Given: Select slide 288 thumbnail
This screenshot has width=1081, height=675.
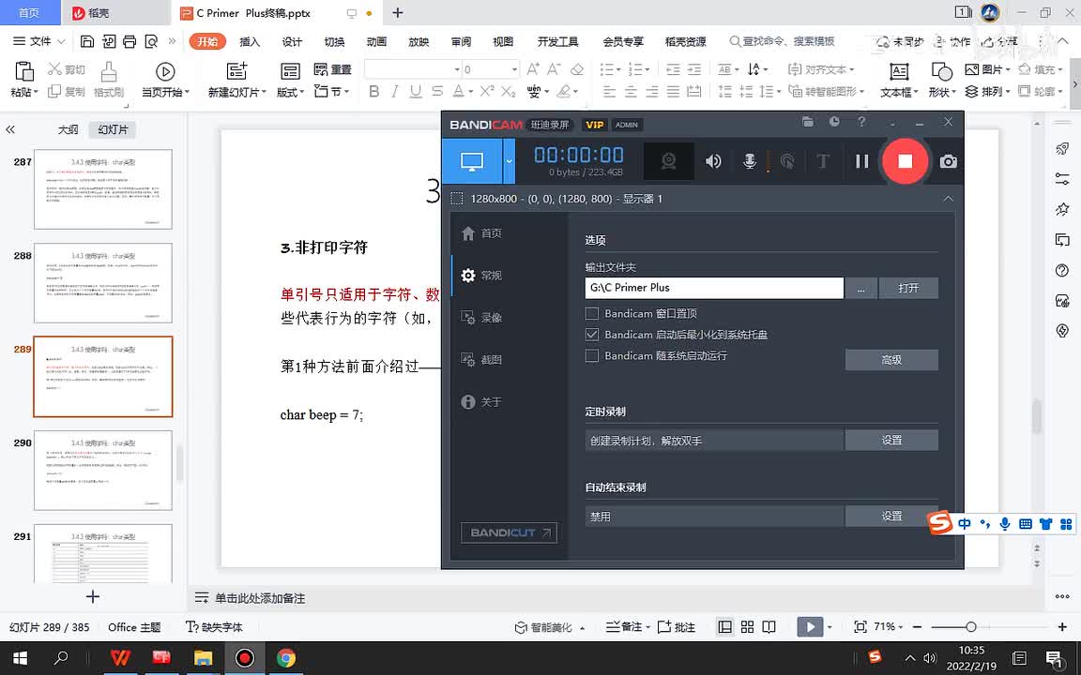Looking at the screenshot, I should (x=102, y=282).
